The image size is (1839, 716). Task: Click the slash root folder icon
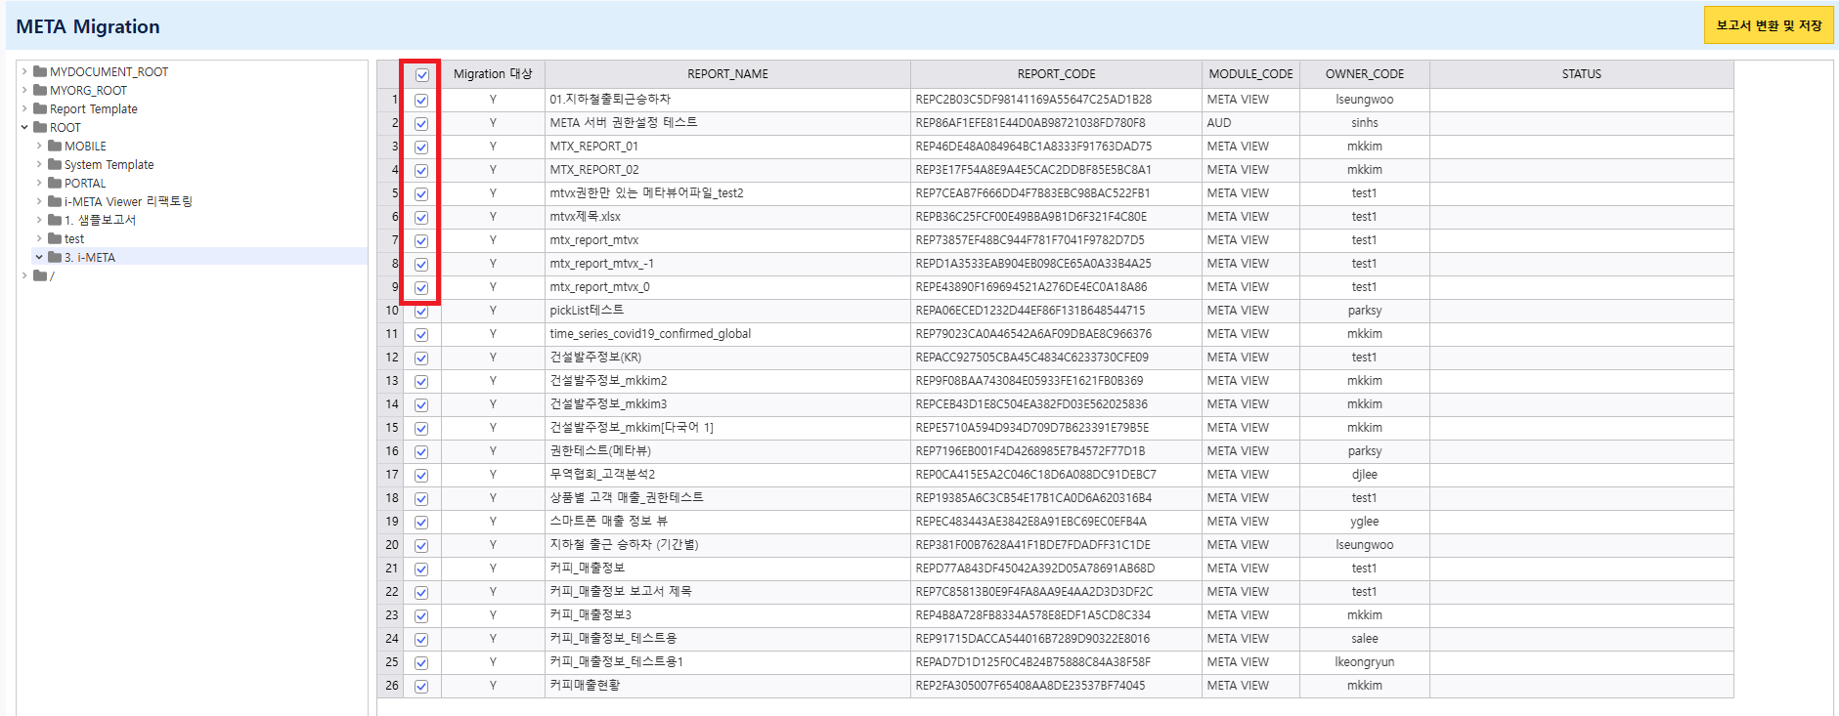click(x=40, y=275)
